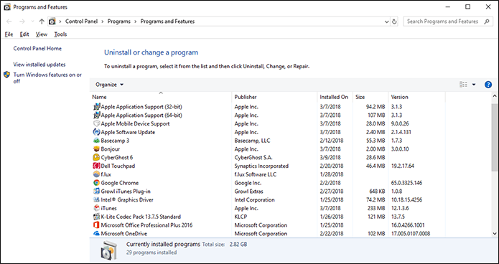The image size is (499, 264).
Task: Click the change view layout icon
Action: point(463,85)
